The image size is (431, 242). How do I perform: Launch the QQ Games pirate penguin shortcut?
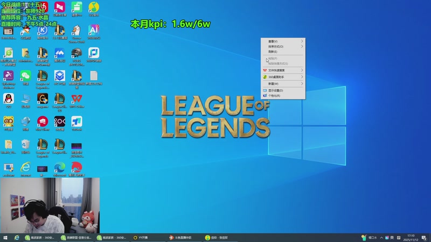(x=25, y=30)
